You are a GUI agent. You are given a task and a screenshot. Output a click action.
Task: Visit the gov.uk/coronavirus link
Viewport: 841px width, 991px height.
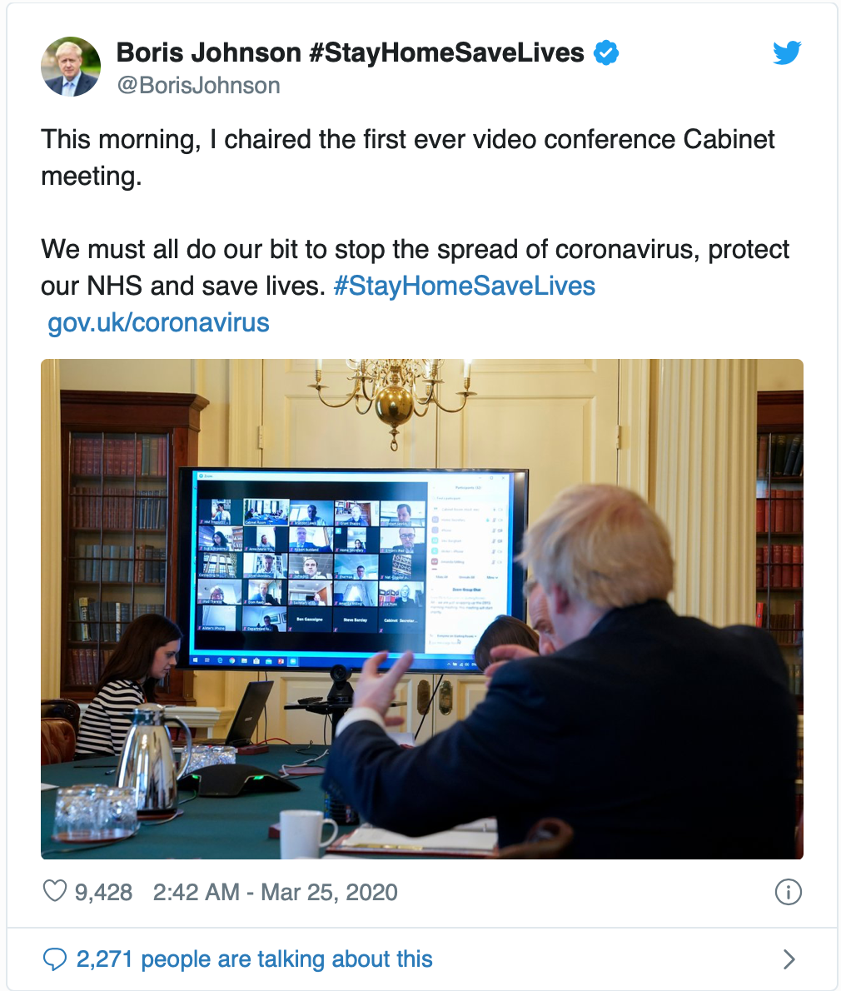point(158,322)
